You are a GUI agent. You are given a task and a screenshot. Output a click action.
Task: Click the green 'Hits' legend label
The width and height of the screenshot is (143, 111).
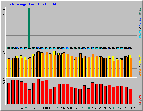140,11
